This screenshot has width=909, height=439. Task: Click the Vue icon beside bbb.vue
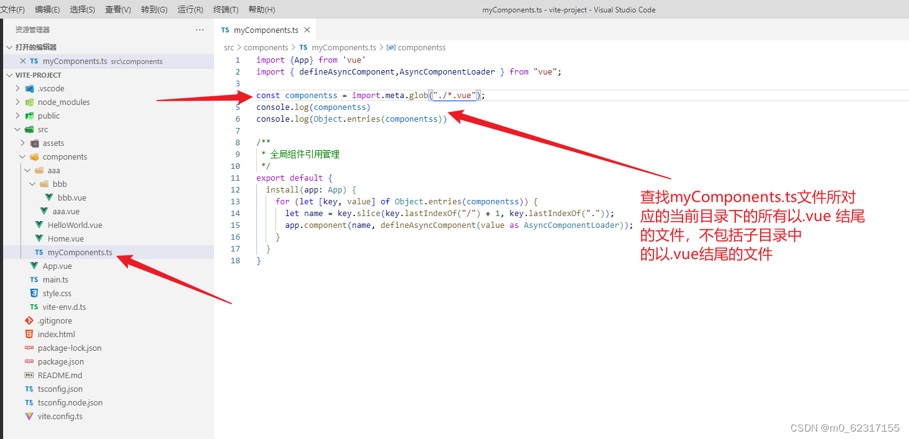[x=49, y=198]
